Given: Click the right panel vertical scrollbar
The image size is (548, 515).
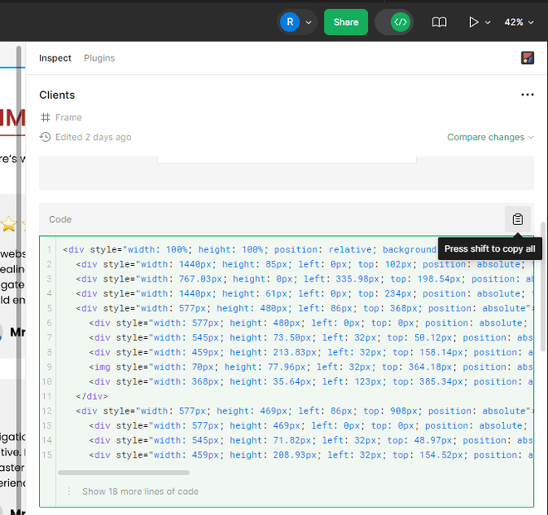Looking at the screenshot, I should coord(543,286).
